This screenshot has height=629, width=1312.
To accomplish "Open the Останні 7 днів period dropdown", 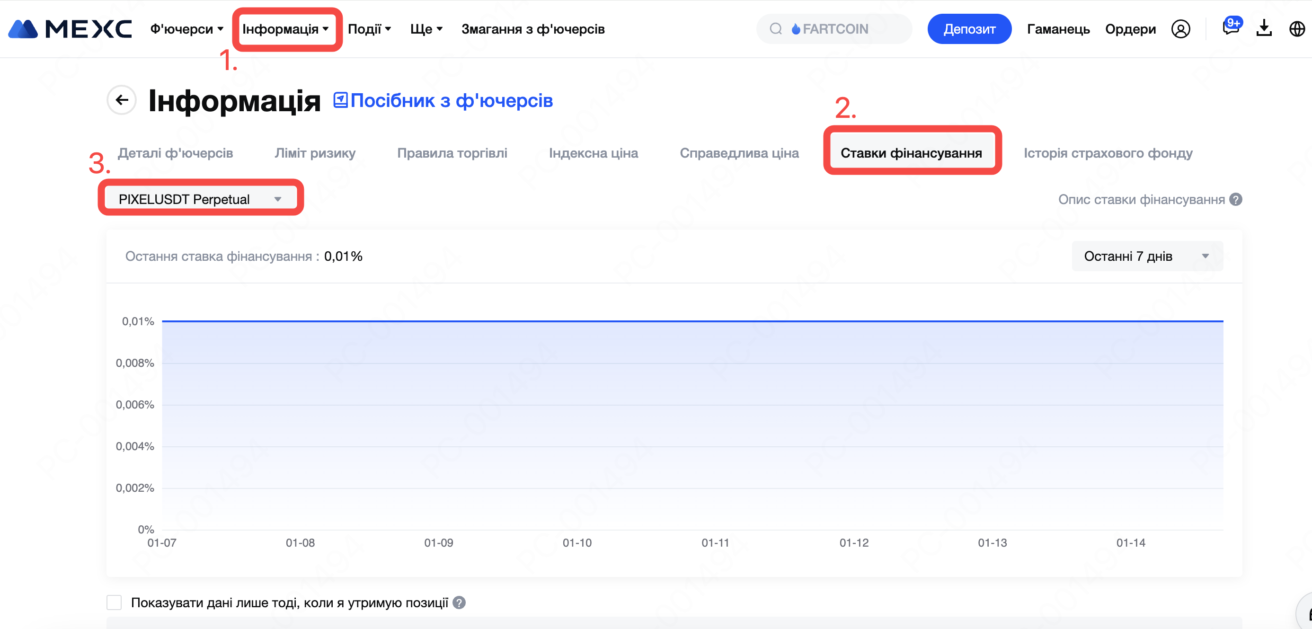I will click(1146, 256).
